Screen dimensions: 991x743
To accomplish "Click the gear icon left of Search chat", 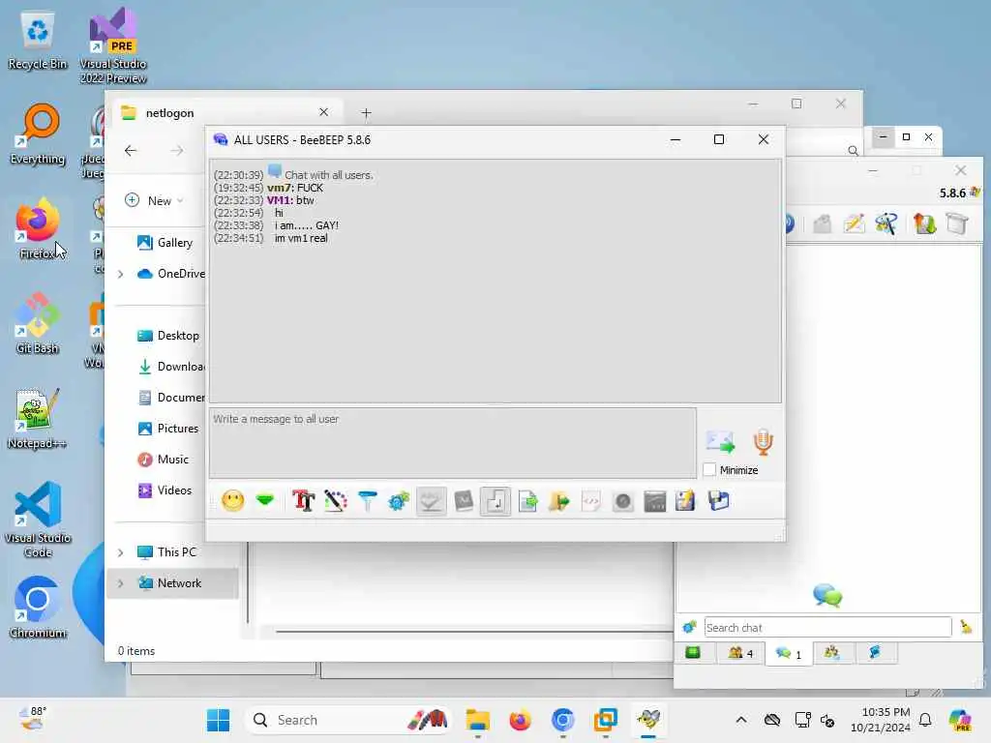I will point(689,627).
